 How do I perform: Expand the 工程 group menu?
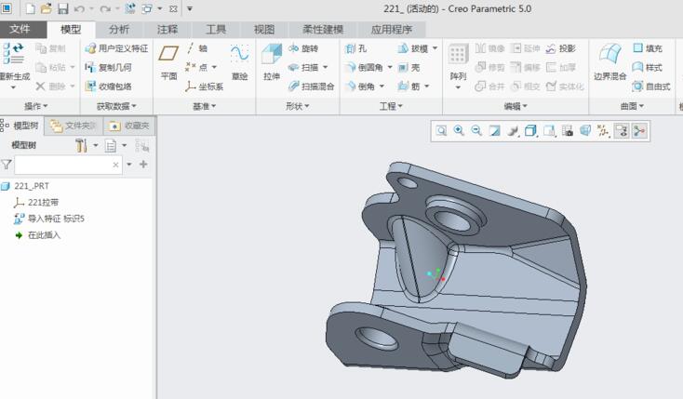coord(391,106)
